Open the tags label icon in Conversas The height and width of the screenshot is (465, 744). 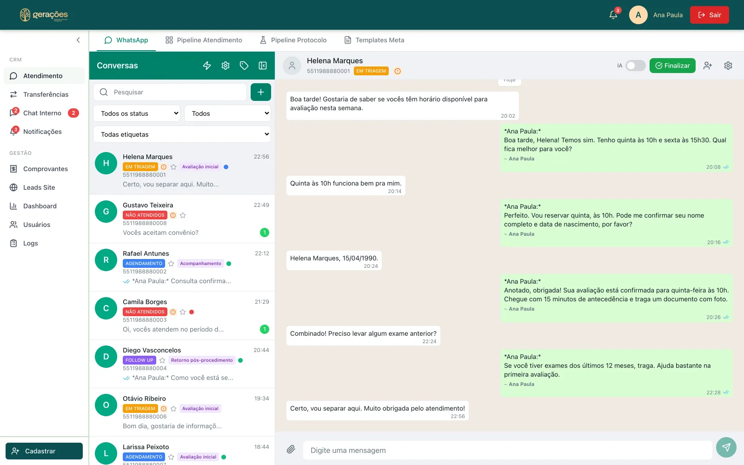click(x=244, y=66)
